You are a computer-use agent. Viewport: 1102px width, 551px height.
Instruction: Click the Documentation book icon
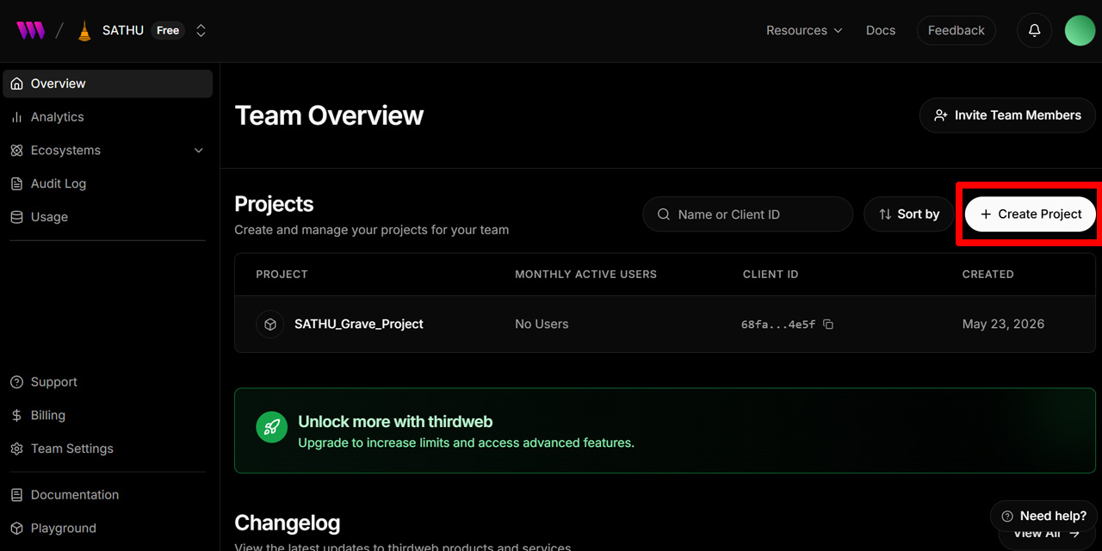point(16,495)
